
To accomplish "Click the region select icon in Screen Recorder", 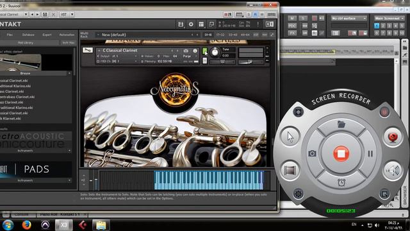I will coord(384,194).
